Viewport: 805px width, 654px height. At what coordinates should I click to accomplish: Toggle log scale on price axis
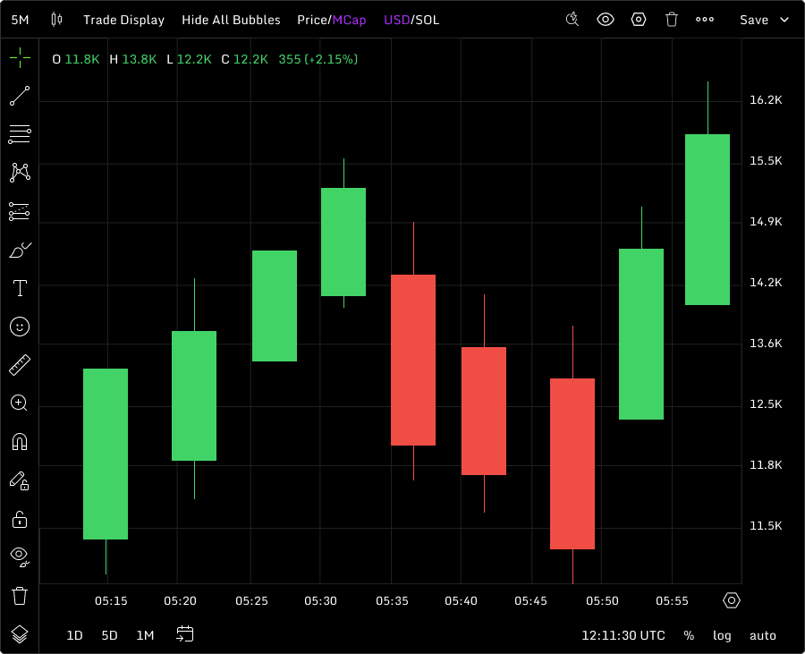click(722, 635)
